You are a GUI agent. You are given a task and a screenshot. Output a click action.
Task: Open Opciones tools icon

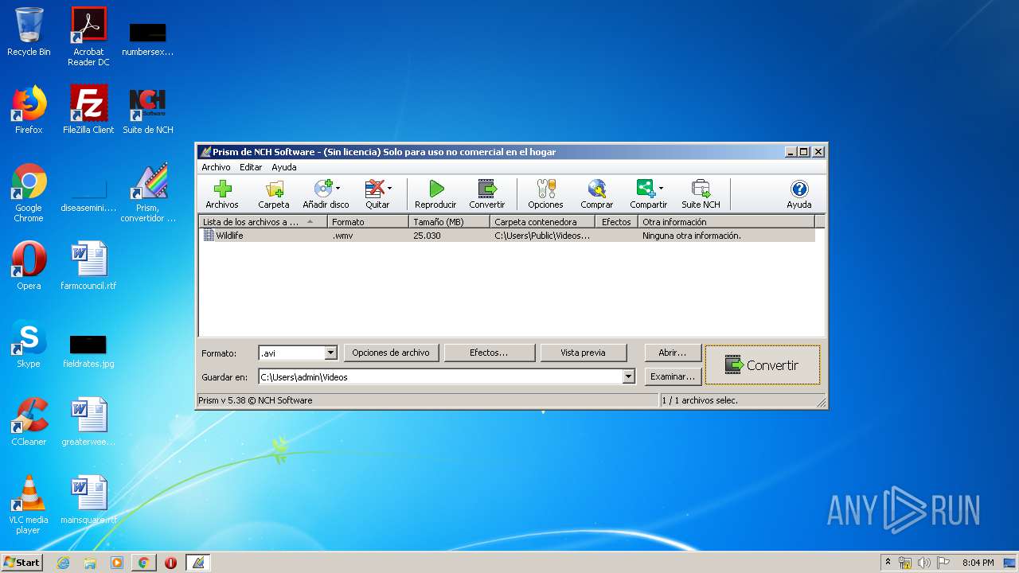coord(545,194)
